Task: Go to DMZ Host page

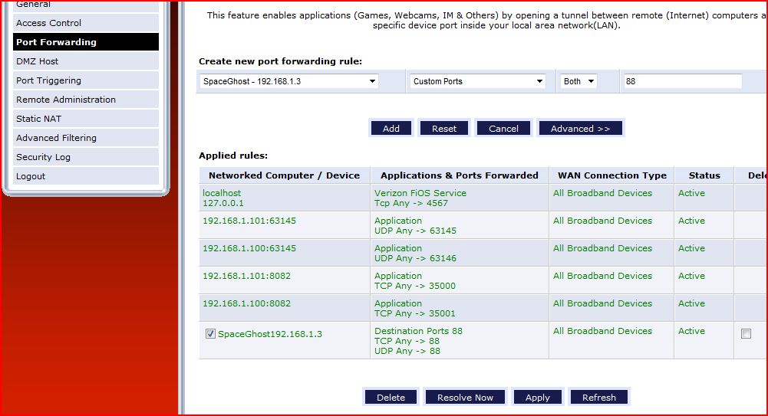Action: pyautogui.click(x=86, y=61)
